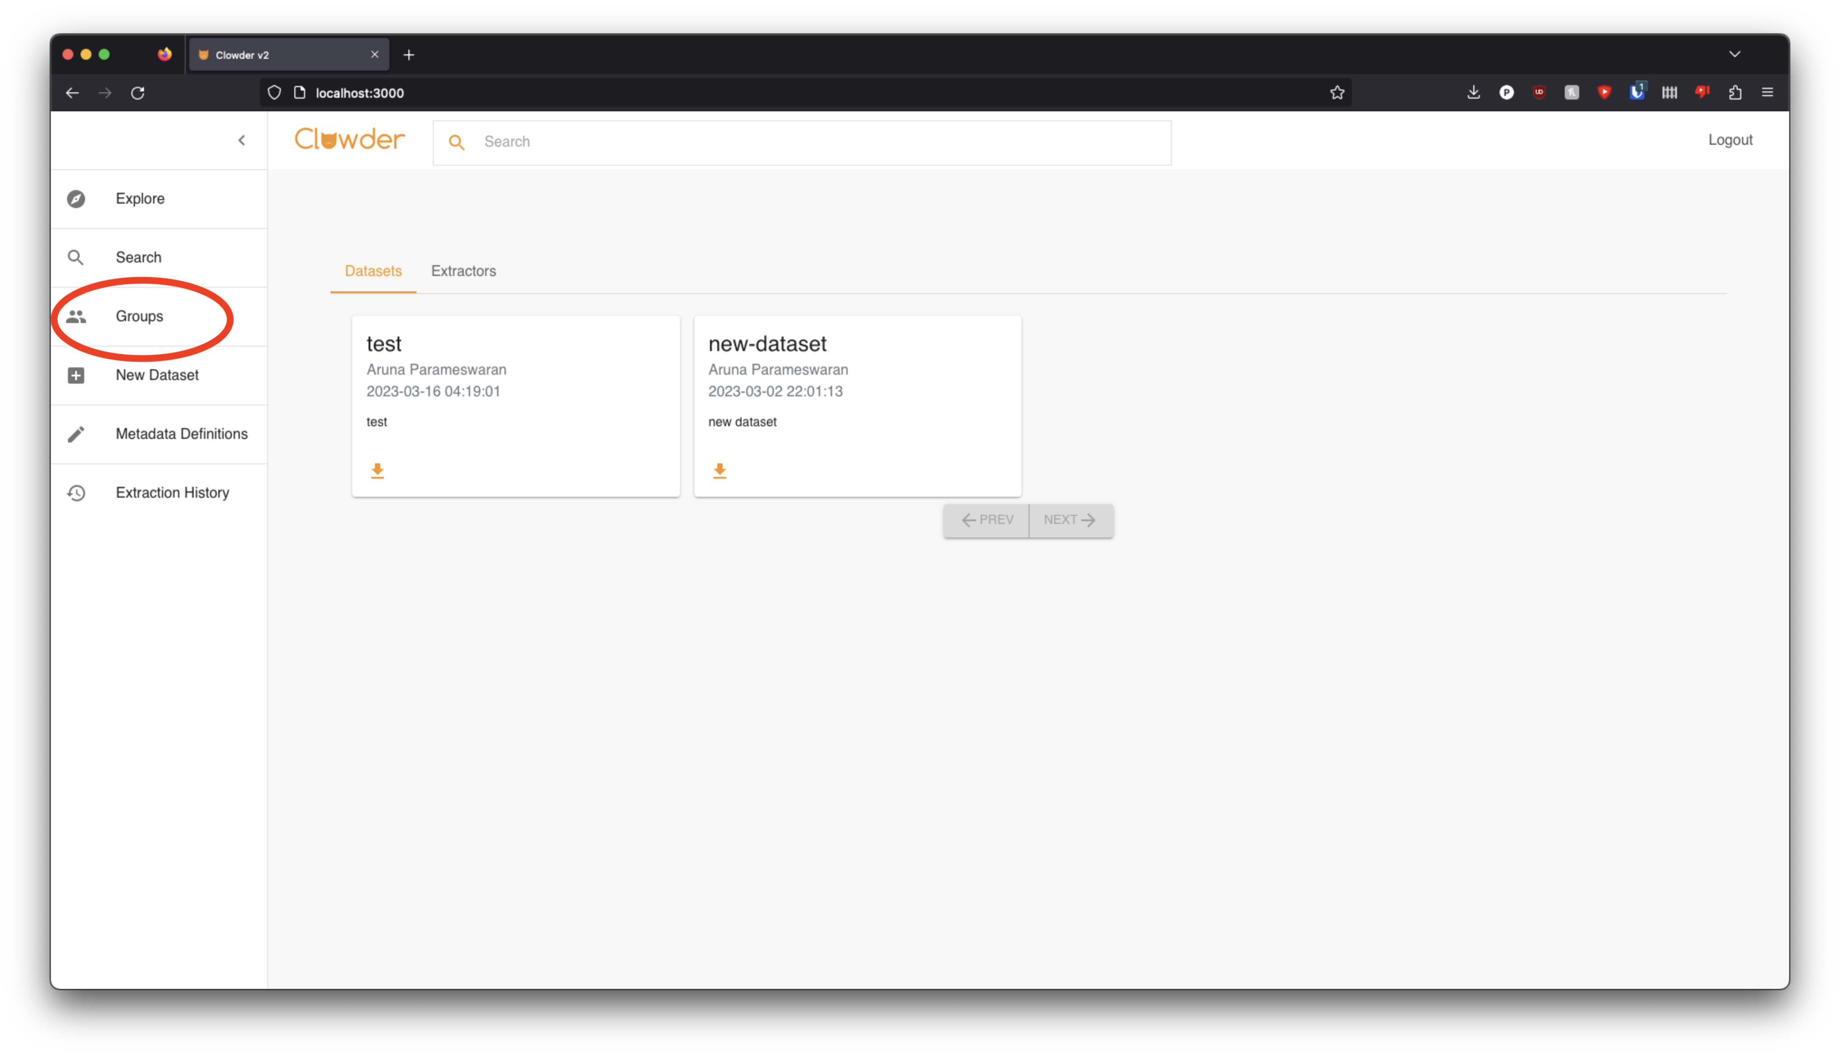Image resolution: width=1840 pixels, height=1056 pixels.
Task: Select the Datasets tab
Action: (373, 271)
